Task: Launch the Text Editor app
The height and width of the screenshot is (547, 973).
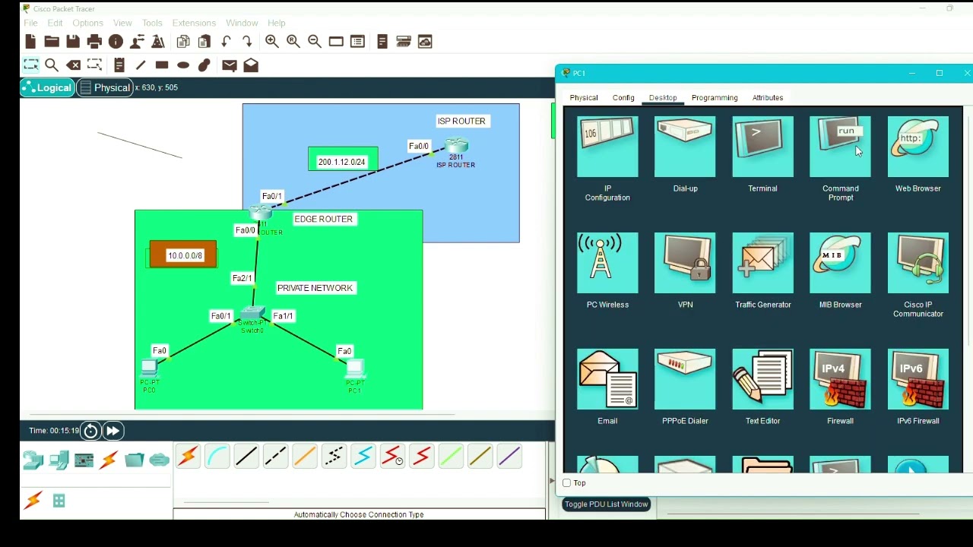Action: click(762, 379)
